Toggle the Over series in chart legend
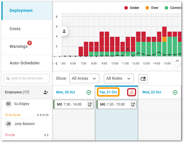 151,8
